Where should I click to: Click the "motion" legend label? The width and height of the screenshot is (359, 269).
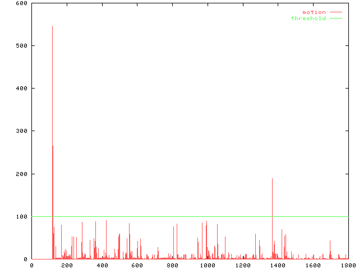tap(314, 12)
